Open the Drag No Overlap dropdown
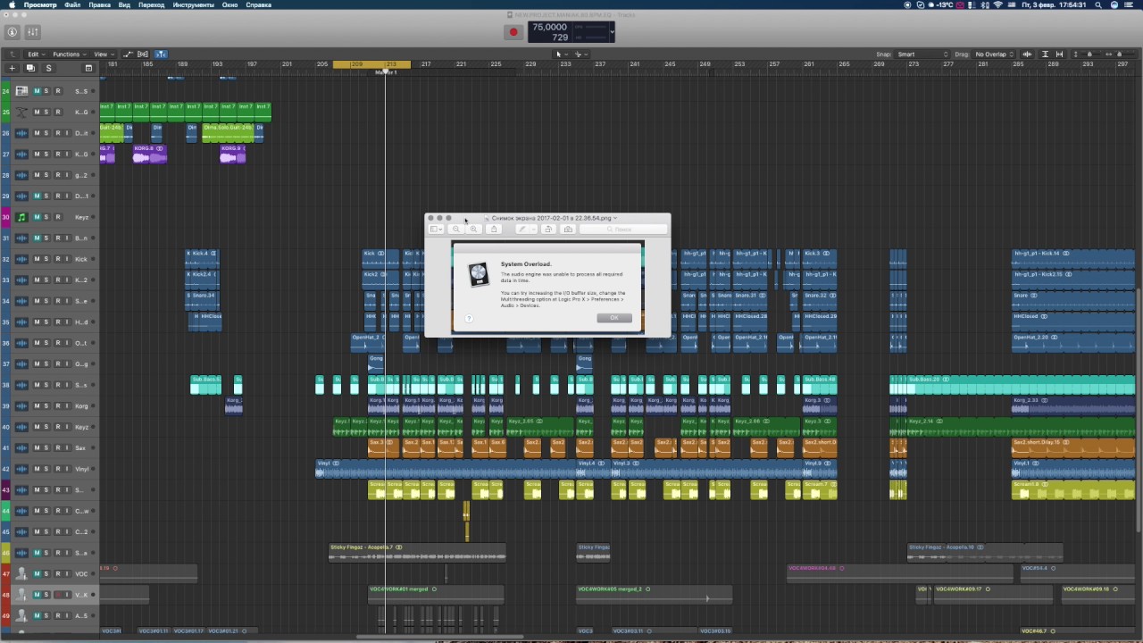This screenshot has height=643, width=1143. coord(995,54)
